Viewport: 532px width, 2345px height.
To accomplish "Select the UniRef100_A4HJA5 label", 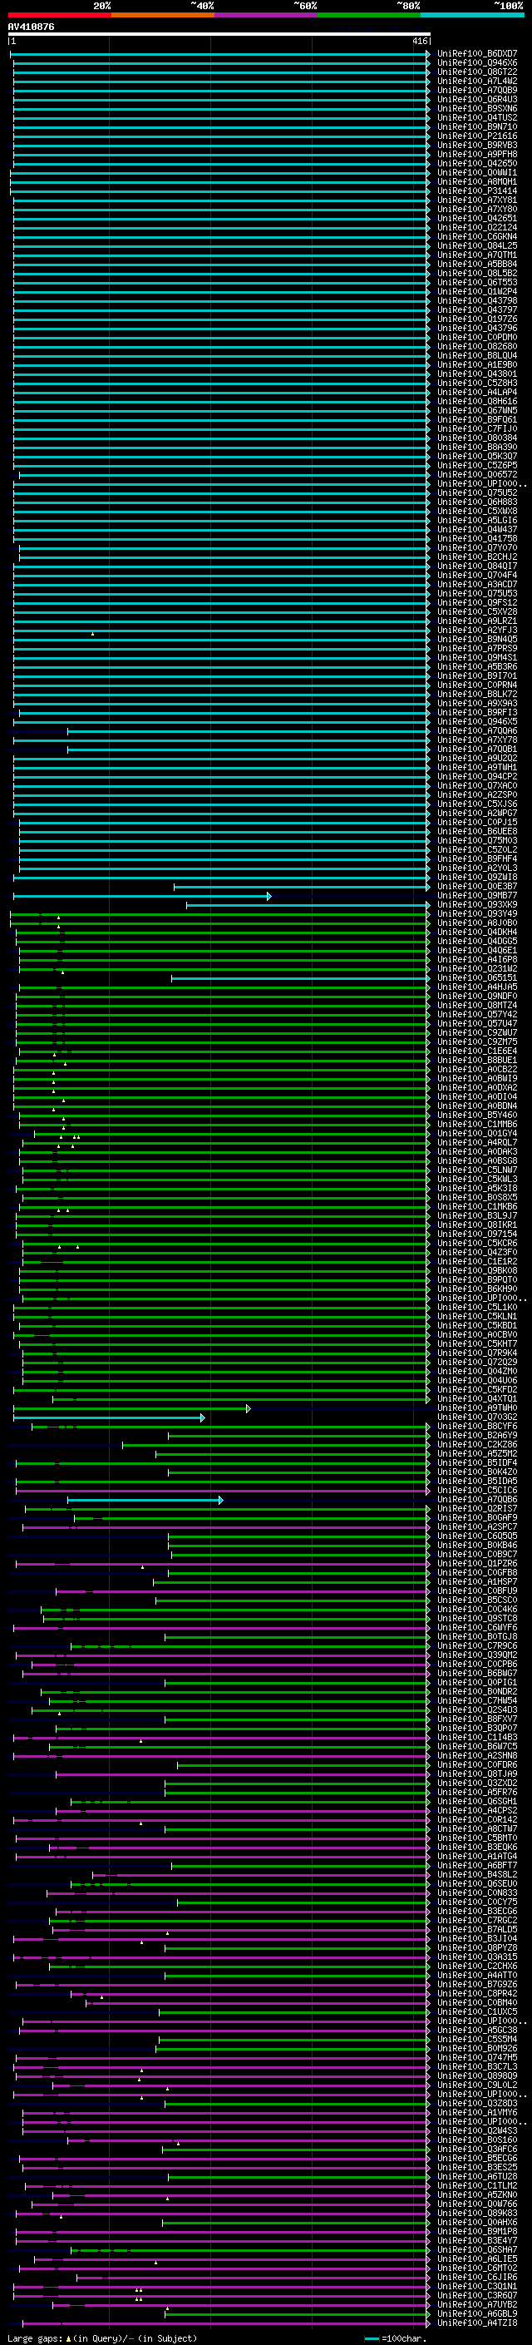I will pyautogui.click(x=477, y=987).
